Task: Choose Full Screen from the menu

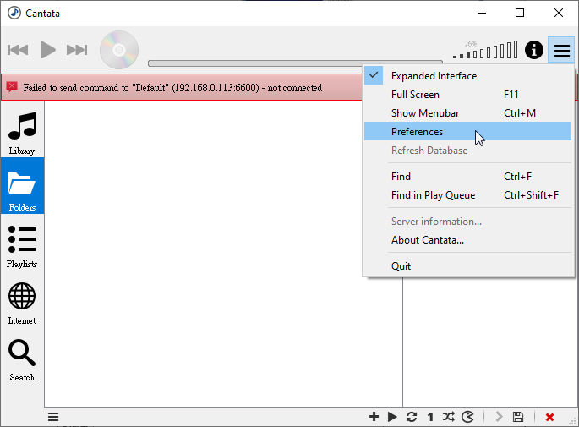Action: pos(467,95)
